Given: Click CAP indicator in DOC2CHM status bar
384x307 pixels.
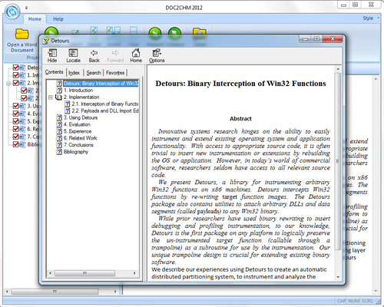Looking at the screenshot, I should coord(341,301).
